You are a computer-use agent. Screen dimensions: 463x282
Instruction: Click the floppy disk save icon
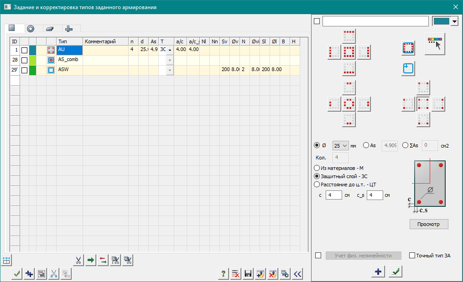[x=248, y=274]
